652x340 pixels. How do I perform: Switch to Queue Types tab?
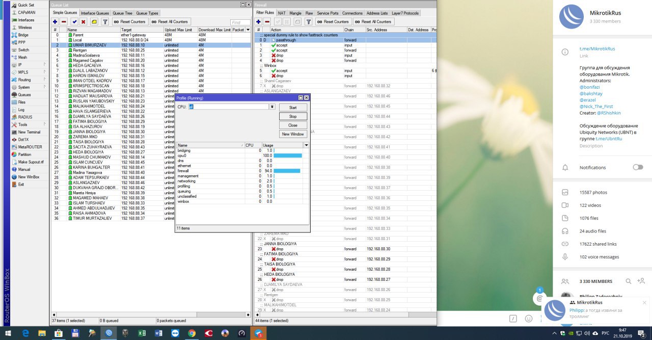[148, 13]
